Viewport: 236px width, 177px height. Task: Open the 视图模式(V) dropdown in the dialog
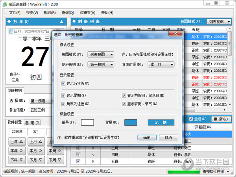101,54
